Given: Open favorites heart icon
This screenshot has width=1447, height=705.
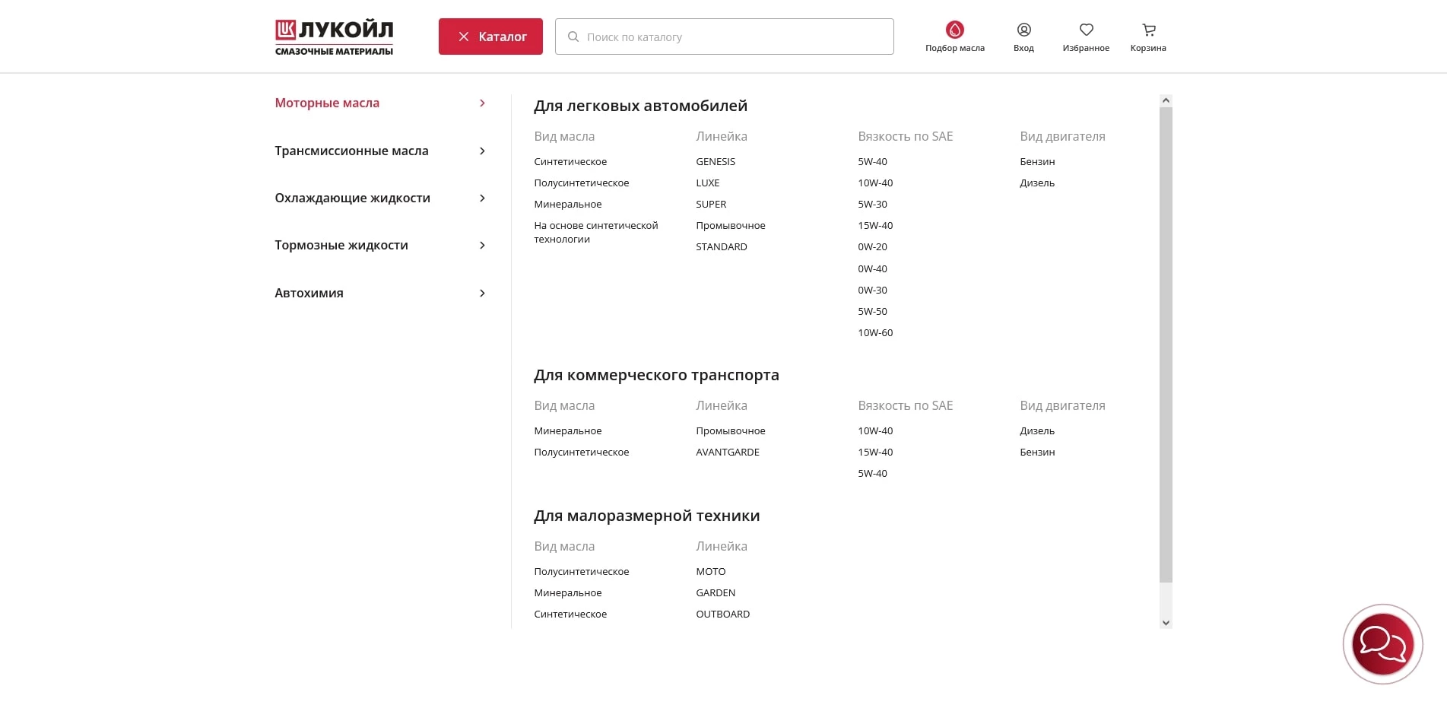Looking at the screenshot, I should pyautogui.click(x=1086, y=30).
